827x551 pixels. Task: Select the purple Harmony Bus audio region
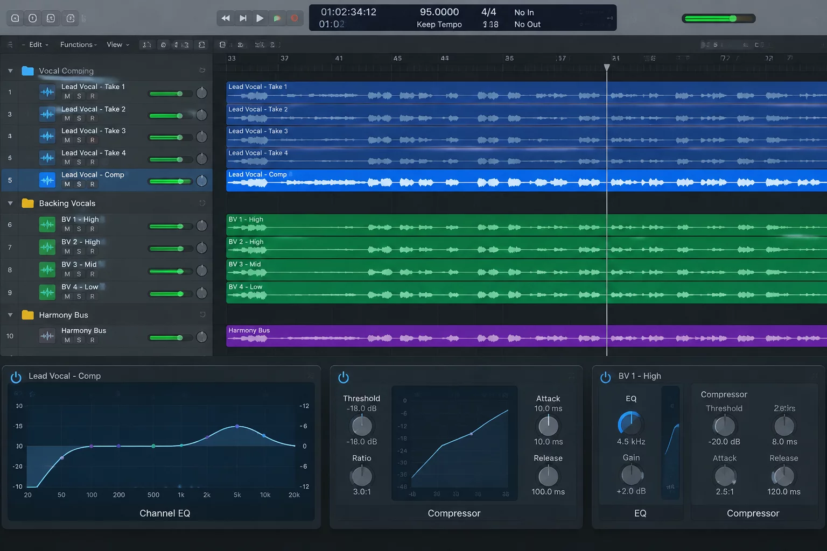[526, 336]
